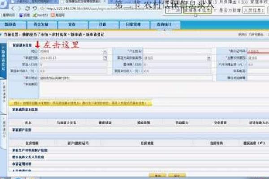Click the 姓名 column header
269x179 pixels.
[28, 123]
